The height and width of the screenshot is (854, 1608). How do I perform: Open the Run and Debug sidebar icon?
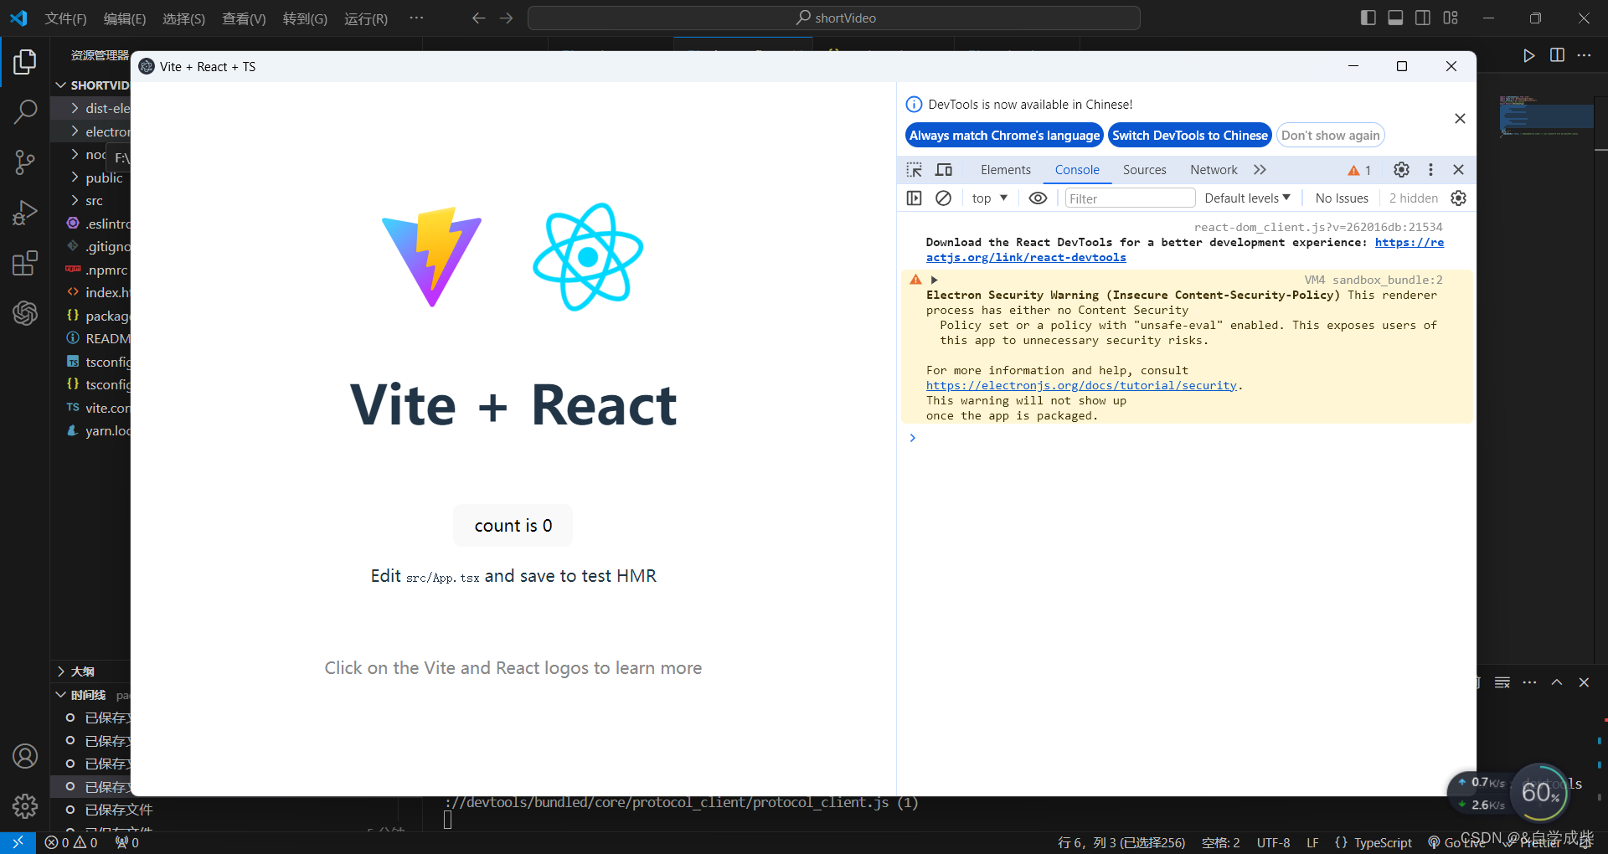click(x=25, y=213)
